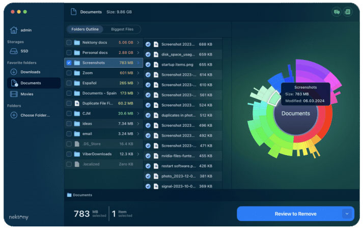
Task: Select the SSD storage drive icon
Action: point(14,51)
